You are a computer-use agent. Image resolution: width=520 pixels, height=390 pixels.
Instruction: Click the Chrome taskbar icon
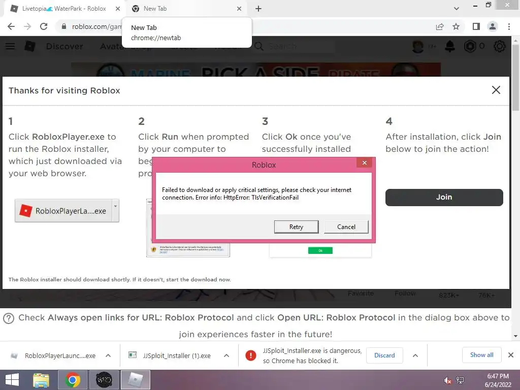[x=73, y=380]
